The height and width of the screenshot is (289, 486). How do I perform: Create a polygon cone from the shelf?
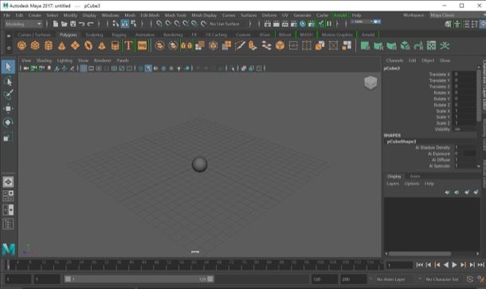(61, 46)
